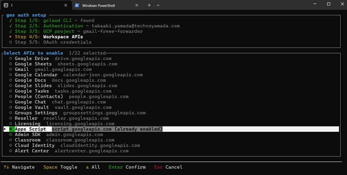347x175 pixels.
Task: Click the '1/22 selected' counter
Action: click(x=87, y=53)
